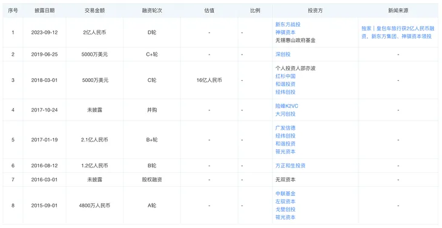Click 未披露 in the 并购 row
This screenshot has height=228, width=442.
click(94, 110)
